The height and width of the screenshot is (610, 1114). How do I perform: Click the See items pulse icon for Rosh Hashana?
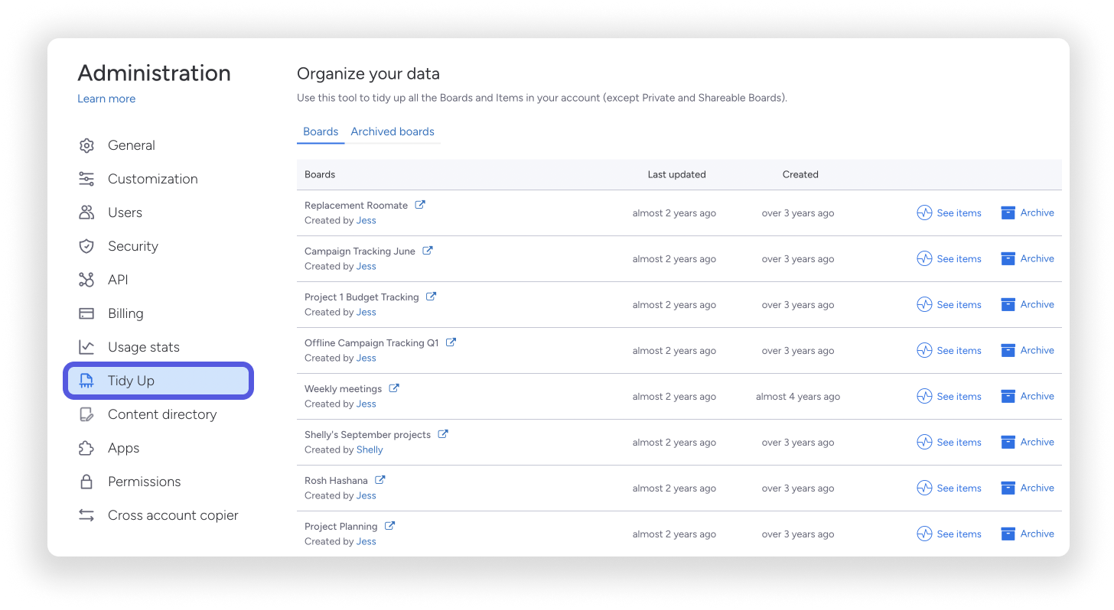923,488
